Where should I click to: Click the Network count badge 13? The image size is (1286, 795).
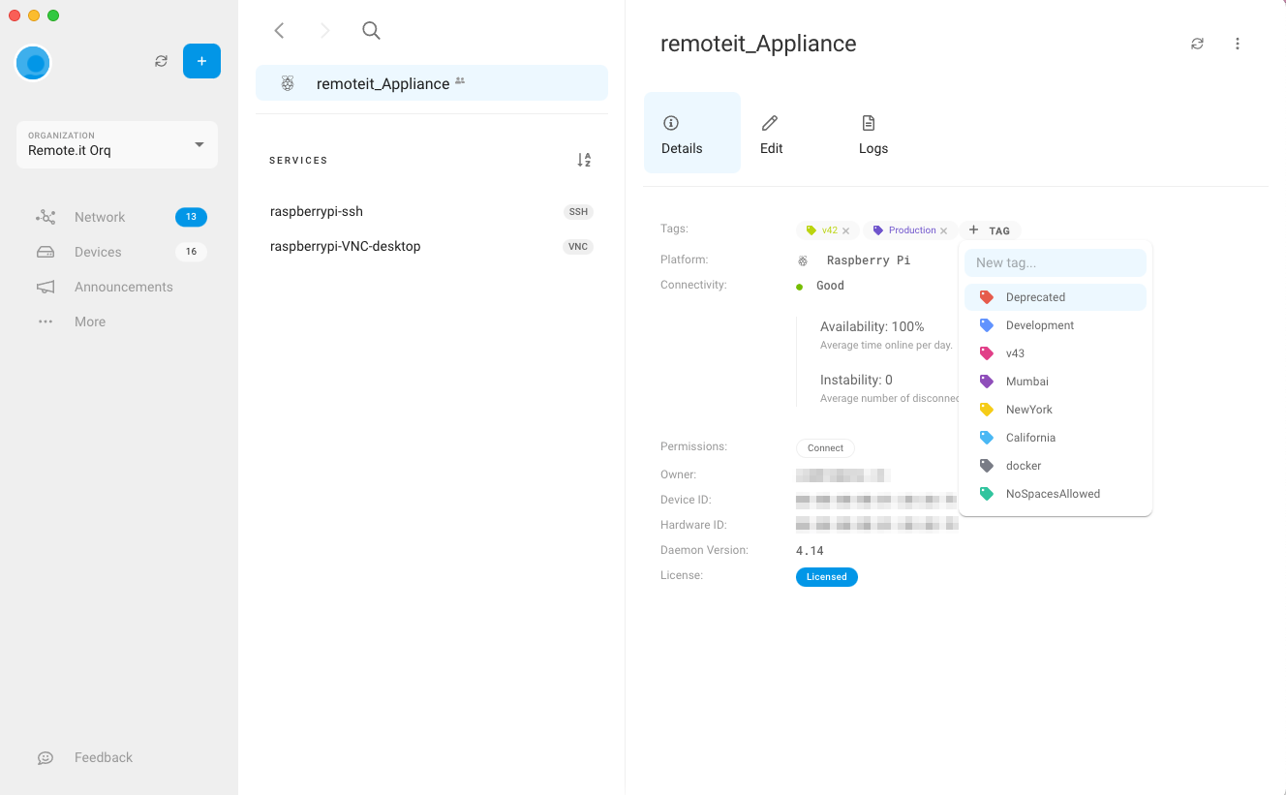tap(191, 217)
